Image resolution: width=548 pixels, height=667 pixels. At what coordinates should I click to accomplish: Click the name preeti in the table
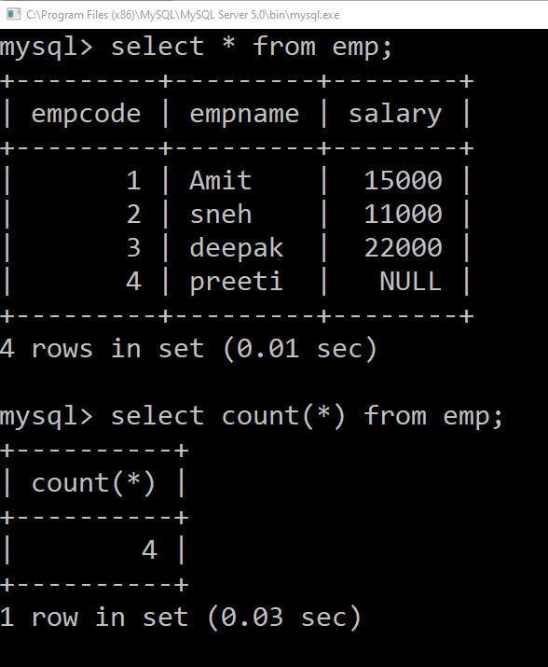(x=236, y=282)
